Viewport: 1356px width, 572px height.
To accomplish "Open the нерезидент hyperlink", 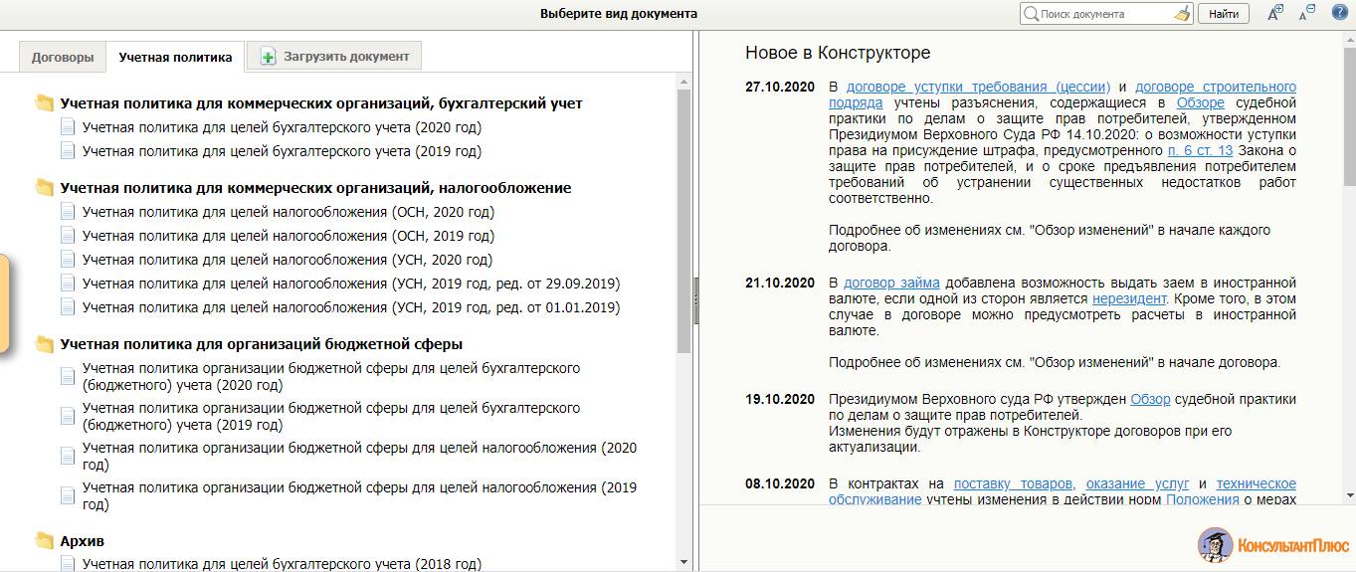I will coord(1130,298).
